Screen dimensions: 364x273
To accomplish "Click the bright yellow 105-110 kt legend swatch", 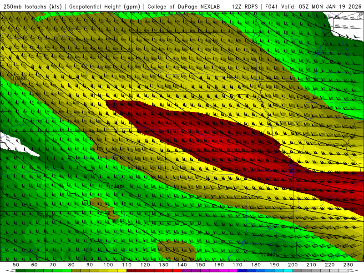I will point(122,270).
